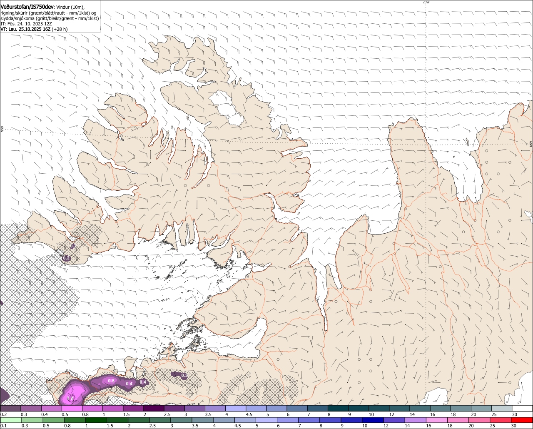This screenshot has width=533, height=429.
Task: Click the 'Vindur (10m)' wind description text
Action: point(70,7)
